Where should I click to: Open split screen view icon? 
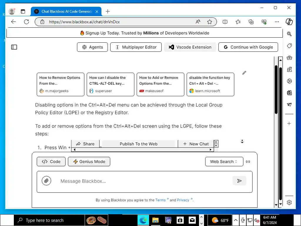click(225, 22)
